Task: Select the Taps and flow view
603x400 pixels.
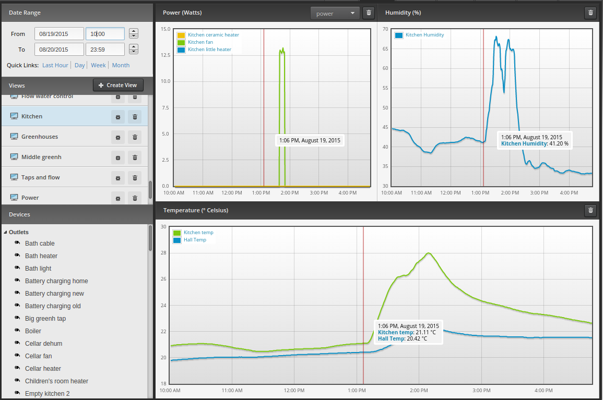Action: pyautogui.click(x=75, y=177)
